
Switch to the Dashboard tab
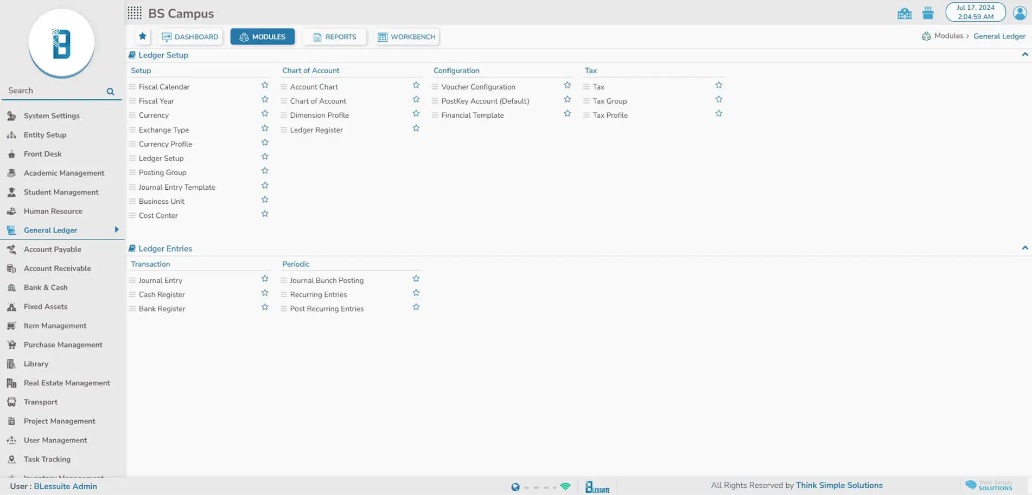coord(190,37)
